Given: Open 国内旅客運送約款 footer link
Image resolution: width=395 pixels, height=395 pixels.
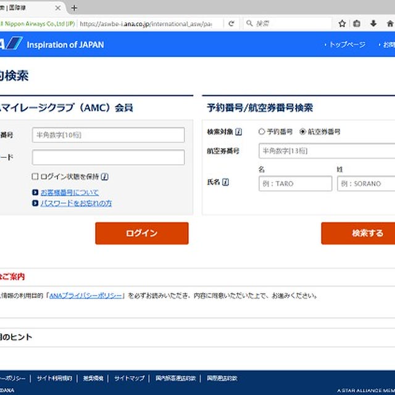Looking at the screenshot, I should [x=175, y=378].
